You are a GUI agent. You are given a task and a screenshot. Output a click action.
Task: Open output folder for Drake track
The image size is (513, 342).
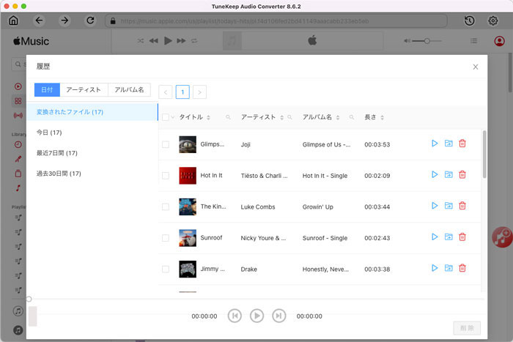[x=449, y=268]
